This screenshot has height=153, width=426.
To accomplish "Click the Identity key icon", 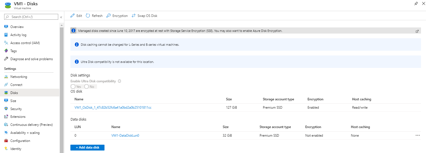I will pos(6,149).
